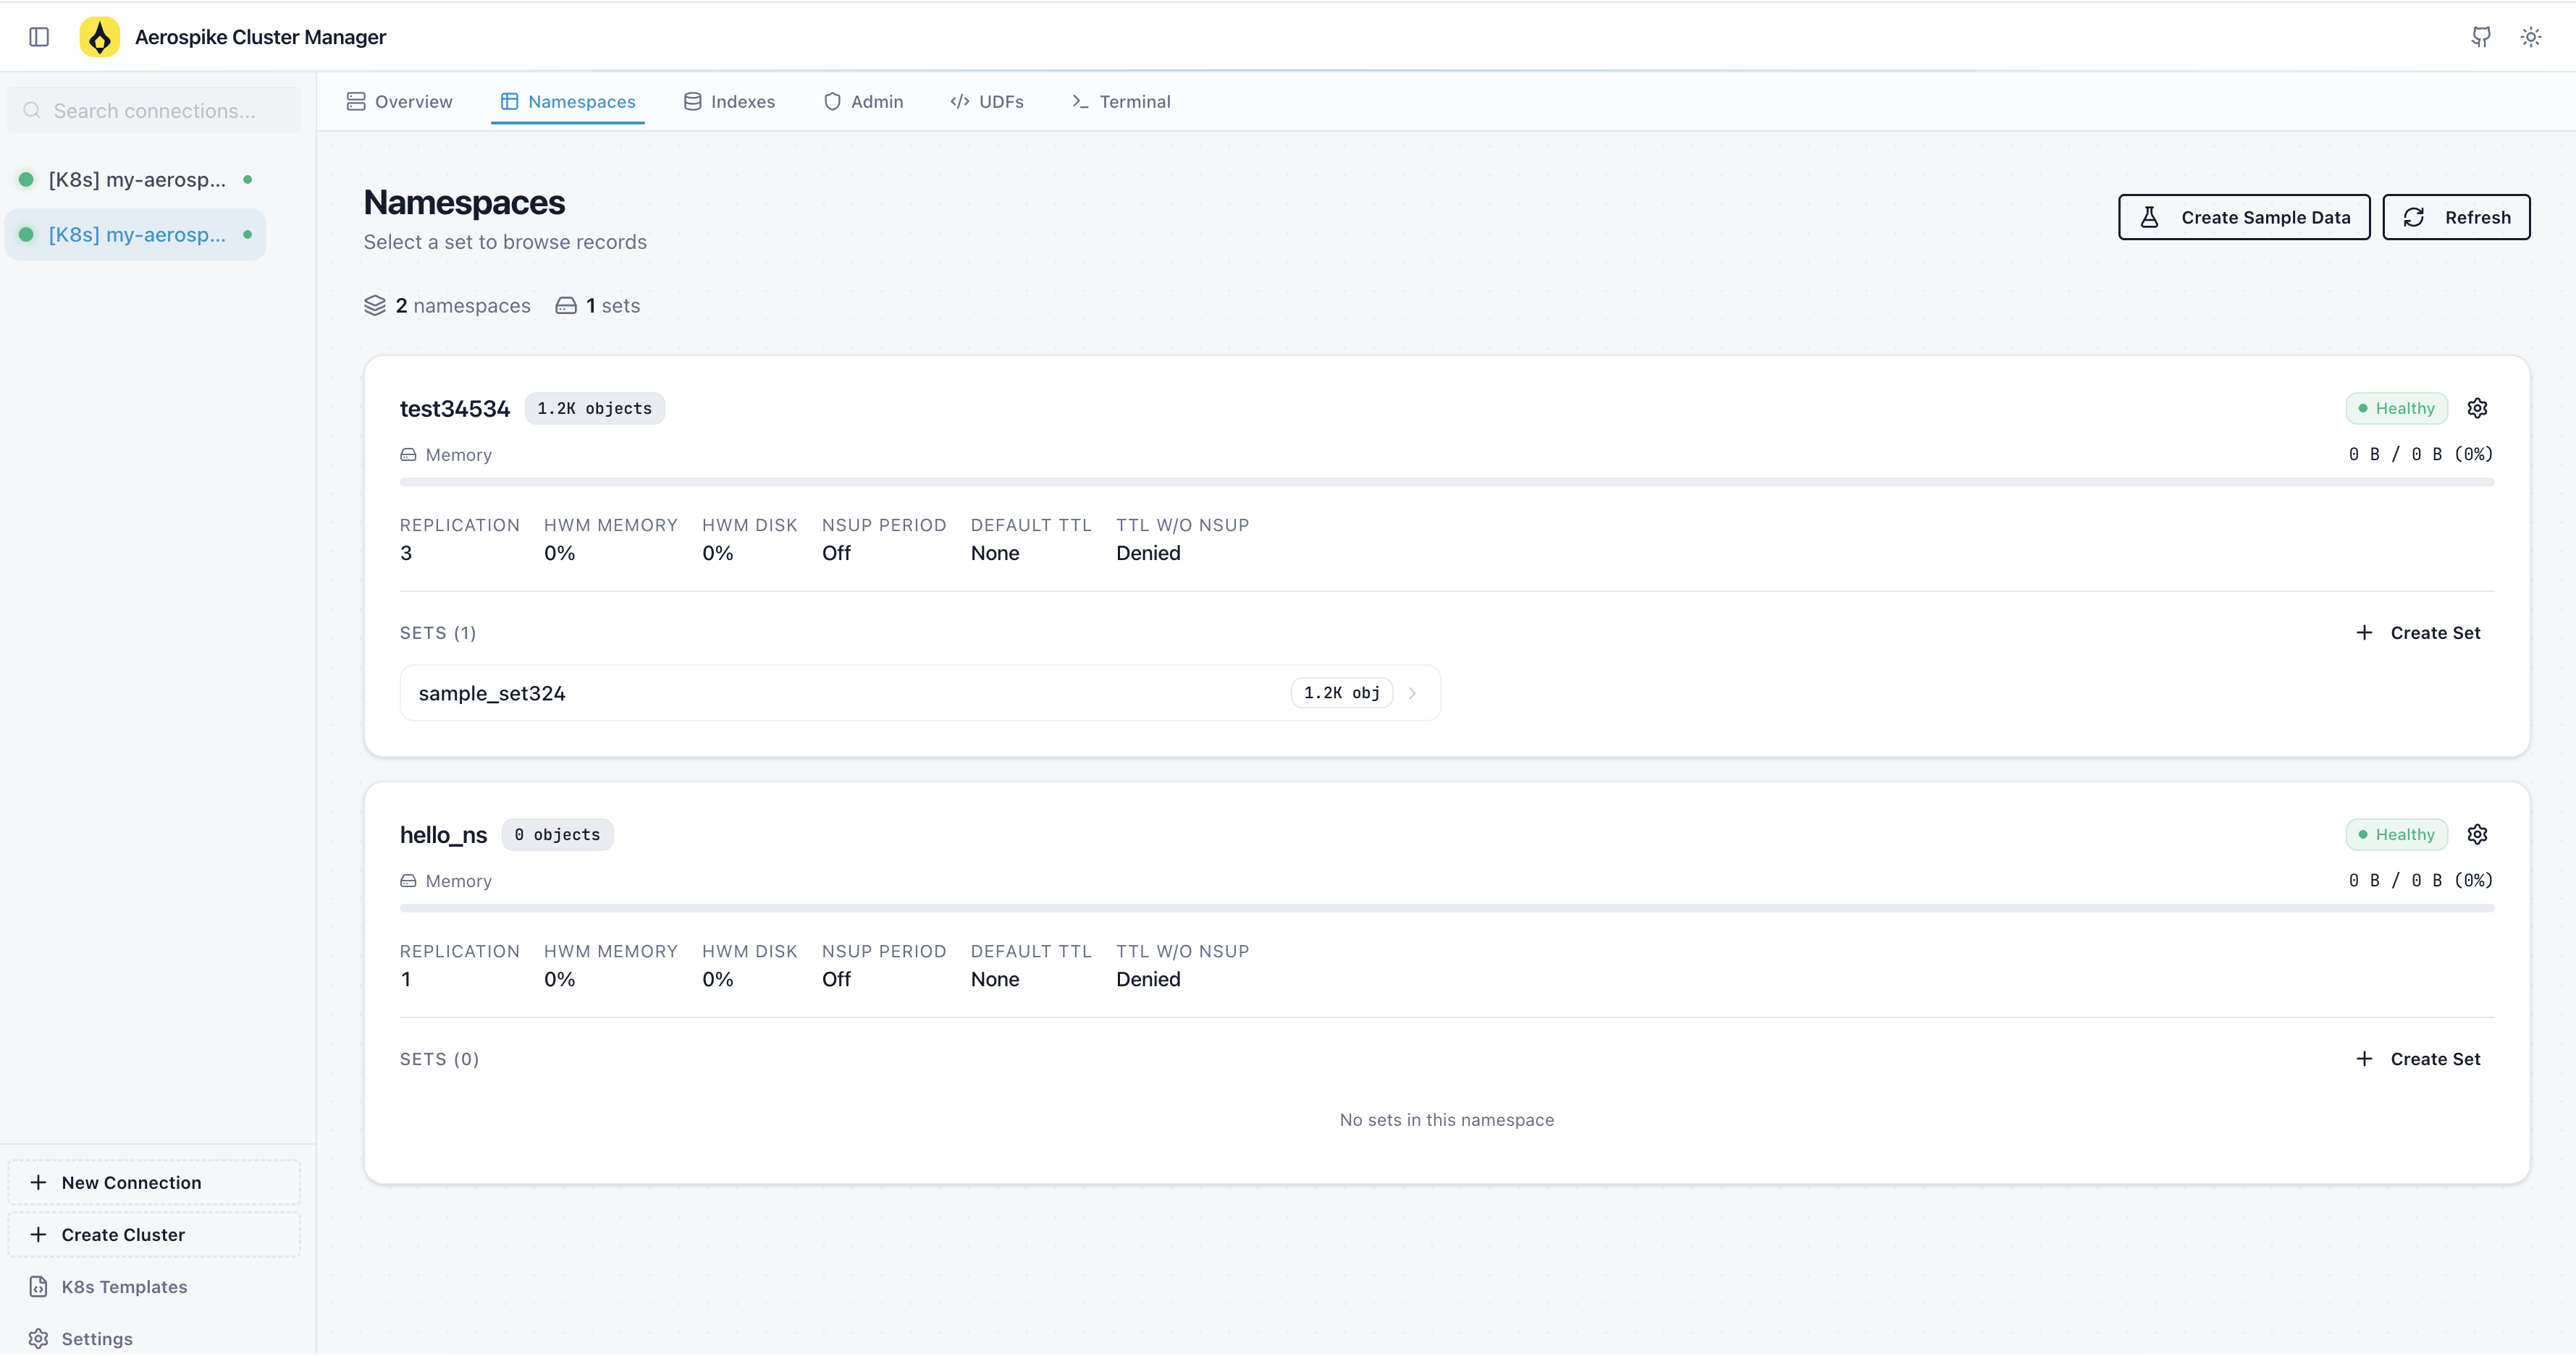Toggle light/dark theme sun icon
The height and width of the screenshot is (1356, 2576).
2530,37
